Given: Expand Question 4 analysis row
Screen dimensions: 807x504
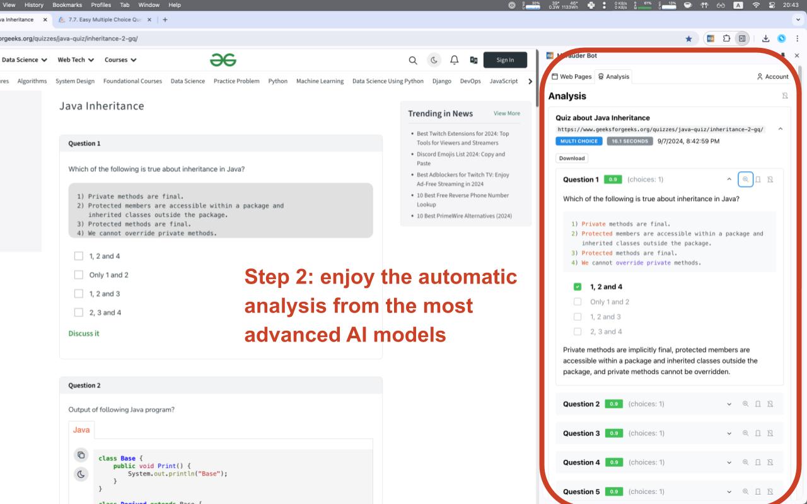Looking at the screenshot, I should [x=729, y=462].
